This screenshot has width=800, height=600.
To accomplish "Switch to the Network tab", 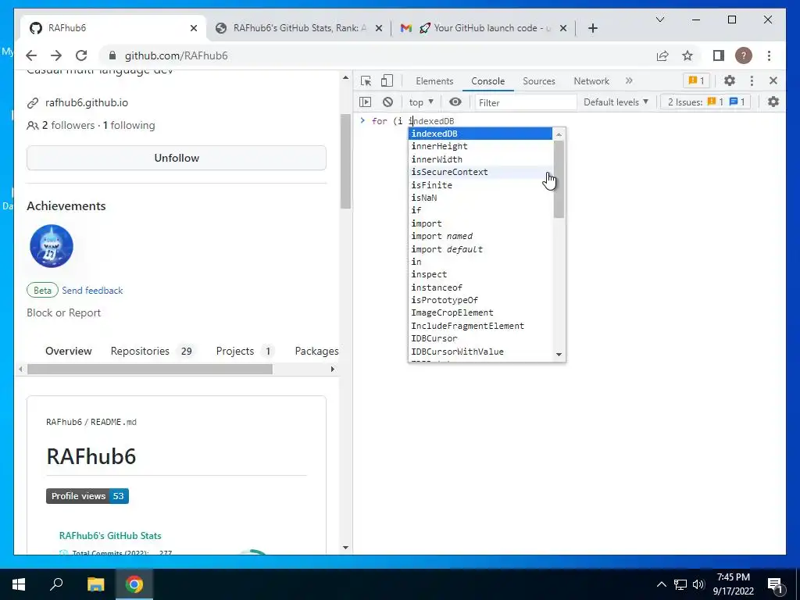I will tap(591, 80).
